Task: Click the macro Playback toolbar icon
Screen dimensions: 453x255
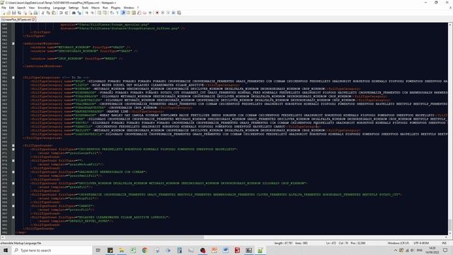Action: 168,13
